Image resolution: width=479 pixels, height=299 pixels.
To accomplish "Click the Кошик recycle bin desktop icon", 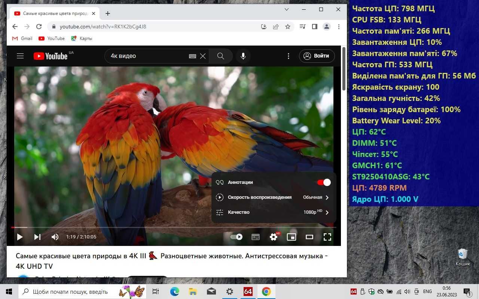I will 463,257.
